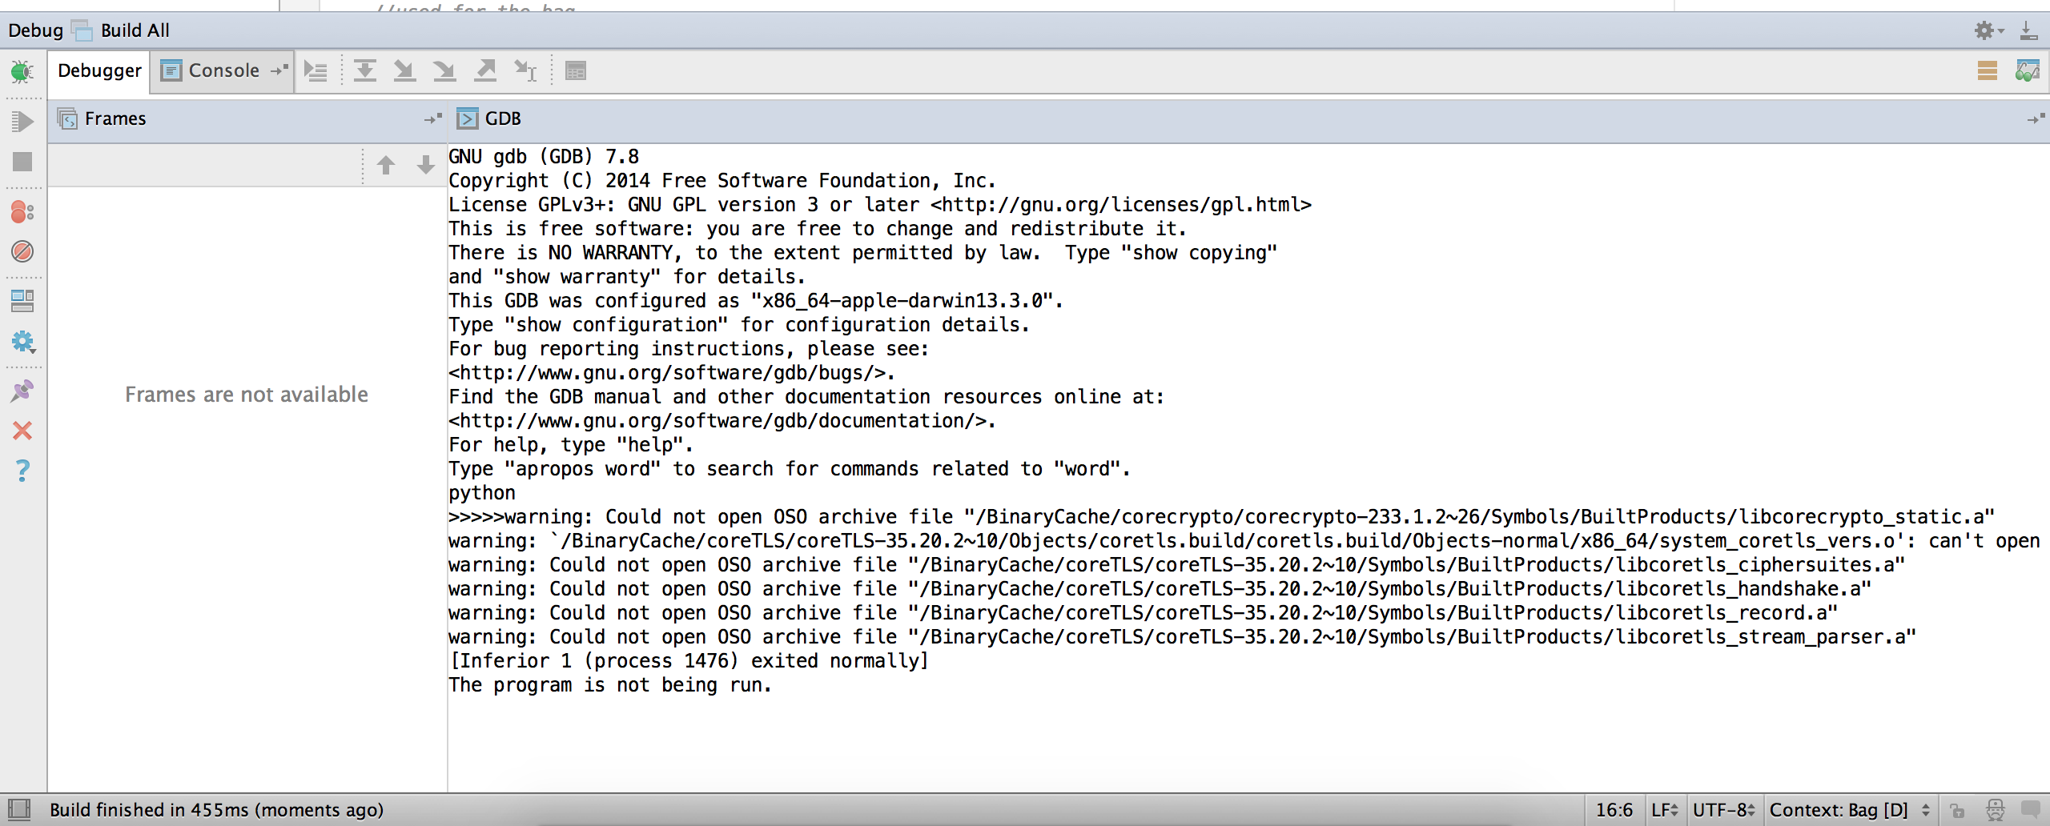This screenshot has height=826, width=2050.
Task: Click the 16:6 cursor position indicator
Action: click(1614, 810)
